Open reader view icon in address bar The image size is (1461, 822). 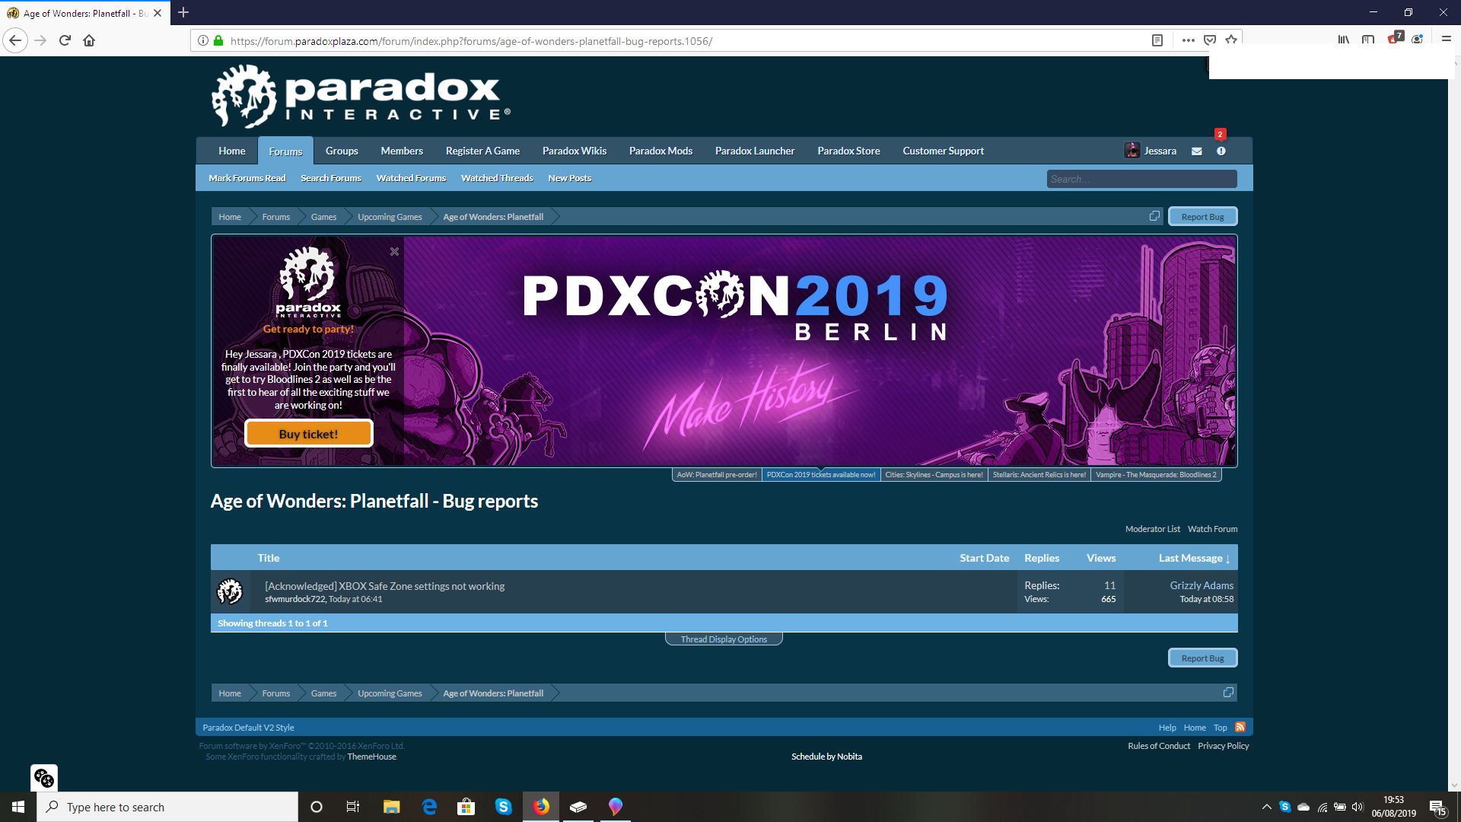[1157, 41]
